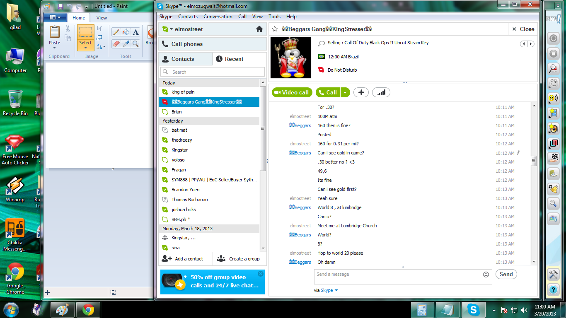Image resolution: width=566 pixels, height=318 pixels.
Task: Open Skype from the taskbar
Action: 474,310
